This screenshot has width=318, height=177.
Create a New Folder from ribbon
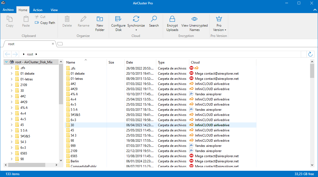tap(100, 19)
